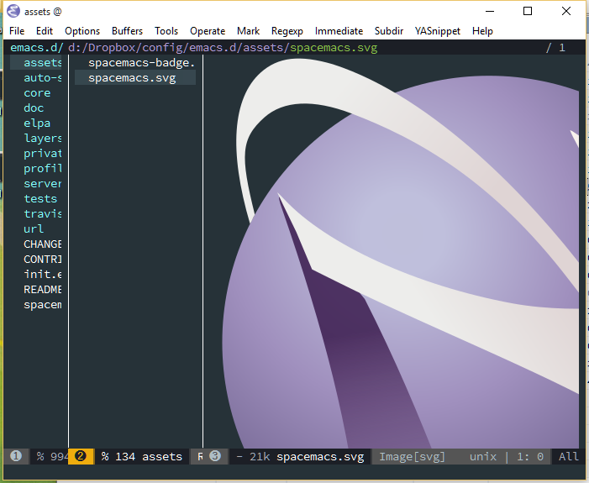
Task: Maximize the Emacs window
Action: tap(528, 11)
